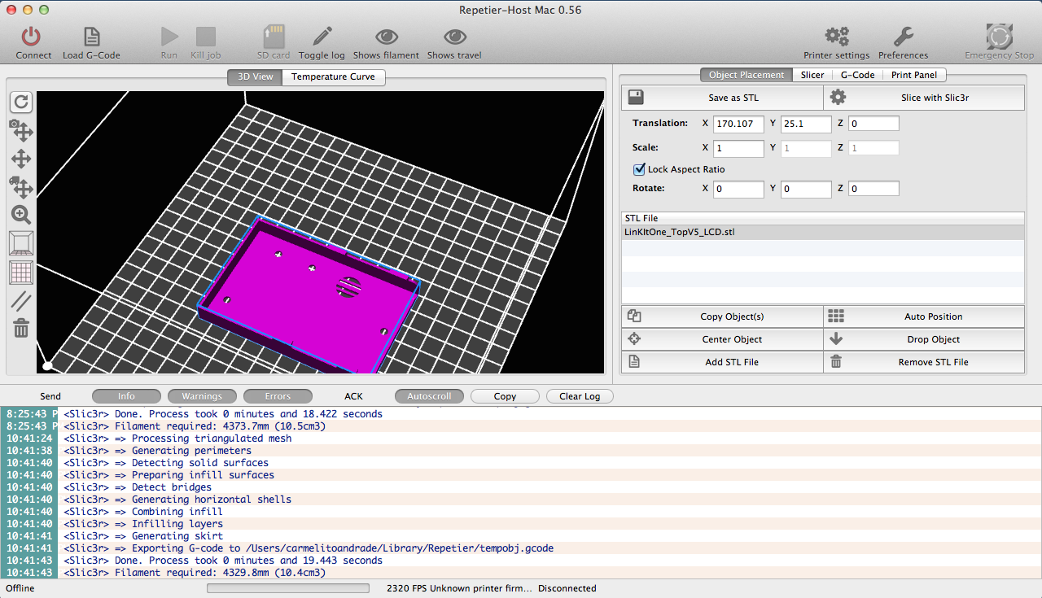Image resolution: width=1042 pixels, height=598 pixels.
Task: Select LinKItOne_TopV5_LCD.stl in the STL list
Action: pyautogui.click(x=822, y=232)
